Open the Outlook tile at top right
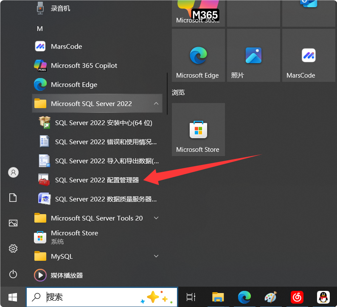 click(x=309, y=13)
